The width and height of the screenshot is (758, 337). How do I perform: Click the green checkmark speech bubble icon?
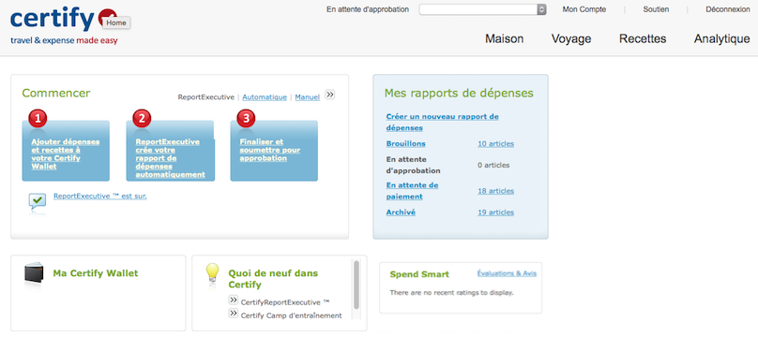click(38, 201)
